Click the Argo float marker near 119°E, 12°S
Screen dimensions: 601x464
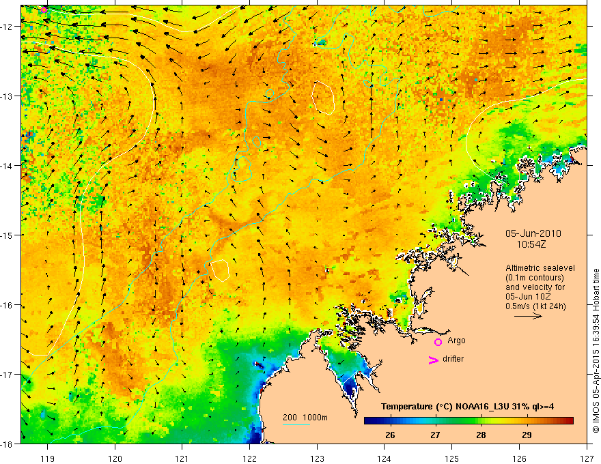pyautogui.click(x=44, y=10)
